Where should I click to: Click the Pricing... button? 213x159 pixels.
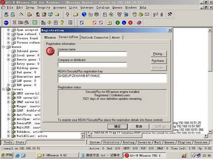click(159, 54)
